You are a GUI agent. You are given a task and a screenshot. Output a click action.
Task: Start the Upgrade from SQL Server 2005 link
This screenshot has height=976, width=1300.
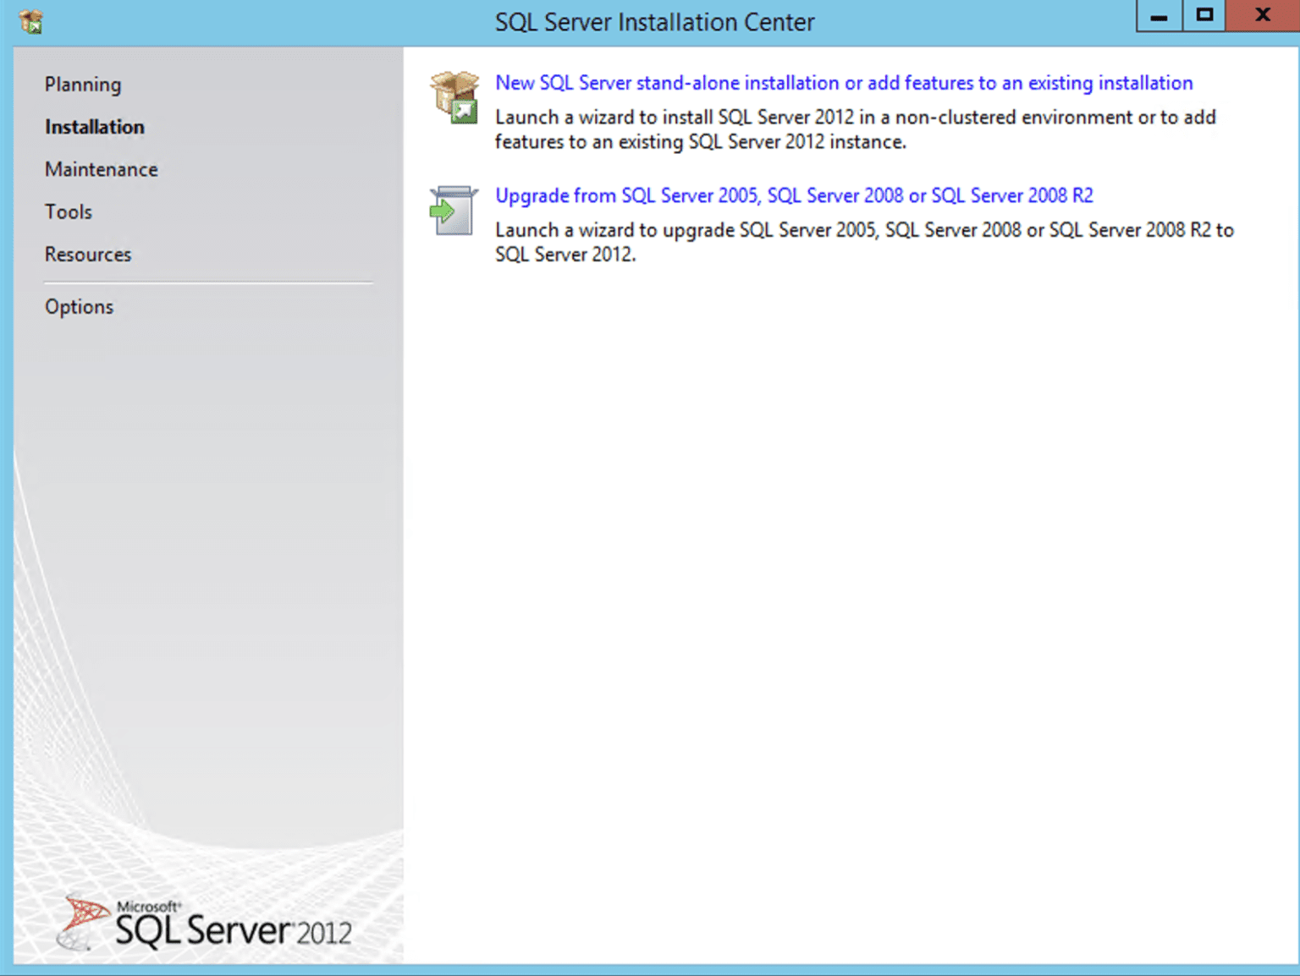pos(793,195)
